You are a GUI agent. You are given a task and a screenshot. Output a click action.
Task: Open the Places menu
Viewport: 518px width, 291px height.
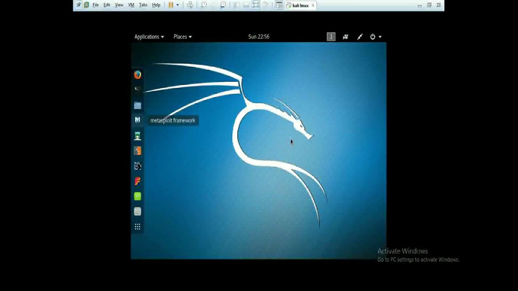(x=183, y=37)
